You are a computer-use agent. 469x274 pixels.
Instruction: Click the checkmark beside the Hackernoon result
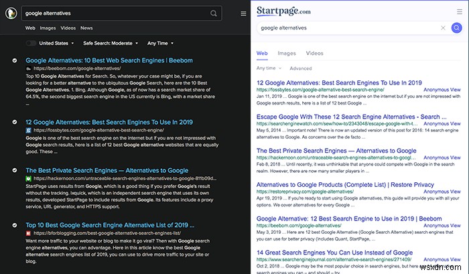tap(15, 170)
